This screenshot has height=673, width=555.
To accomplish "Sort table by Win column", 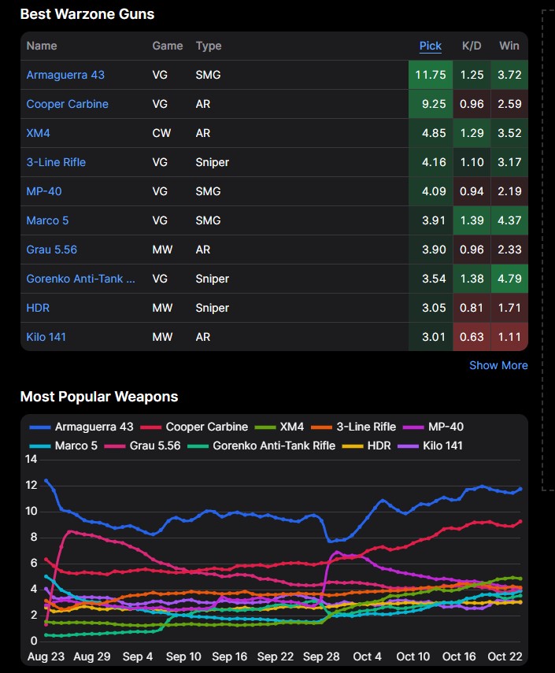I will pyautogui.click(x=509, y=46).
